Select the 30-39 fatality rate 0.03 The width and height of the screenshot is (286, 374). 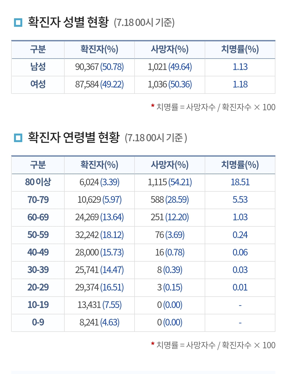coord(240,270)
